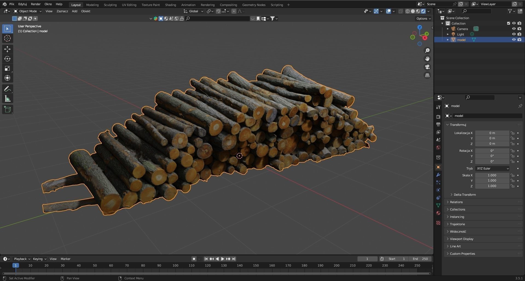Image resolution: width=525 pixels, height=281 pixels.
Task: Select the Rotate tool
Action: [x=7, y=59]
